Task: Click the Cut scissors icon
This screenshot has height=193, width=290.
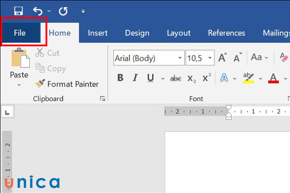Action: pyautogui.click(x=41, y=53)
